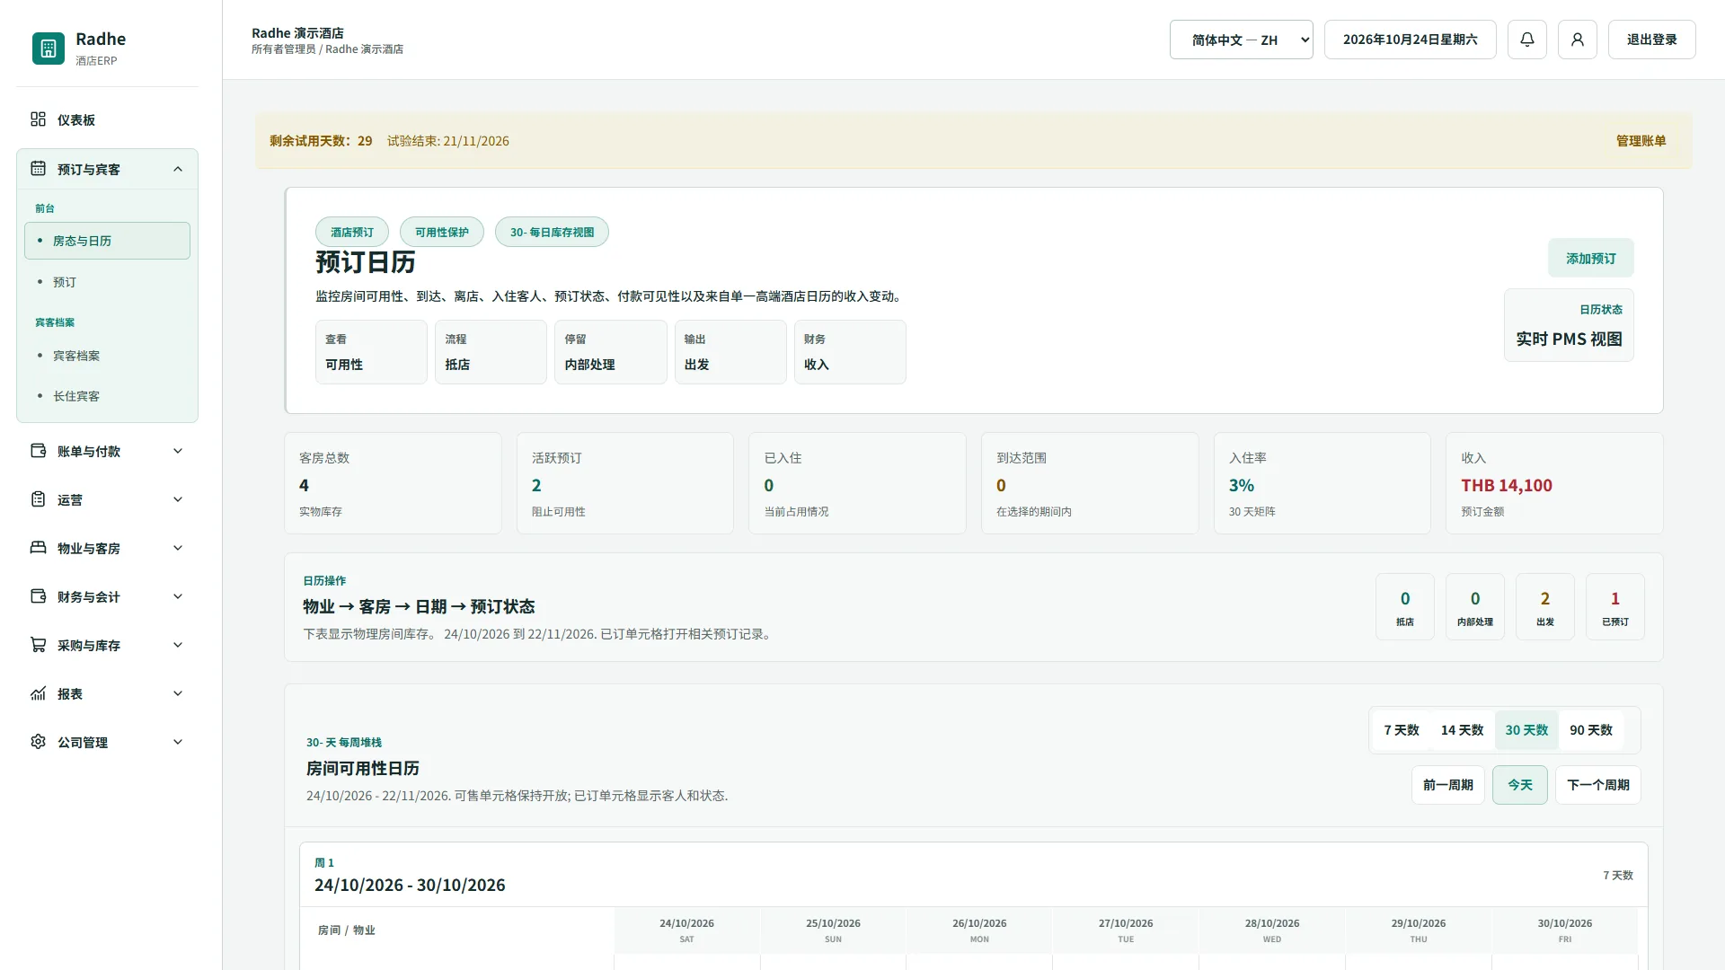
Task: Click the 30- 每日库存视图 tag chip
Action: 552,232
